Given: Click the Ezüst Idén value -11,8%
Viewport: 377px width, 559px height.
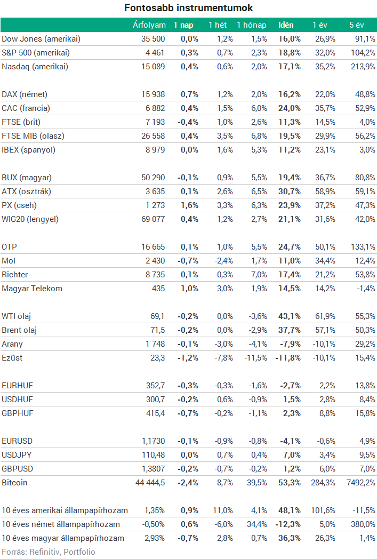Looking at the screenshot, I should pyautogui.click(x=288, y=358).
